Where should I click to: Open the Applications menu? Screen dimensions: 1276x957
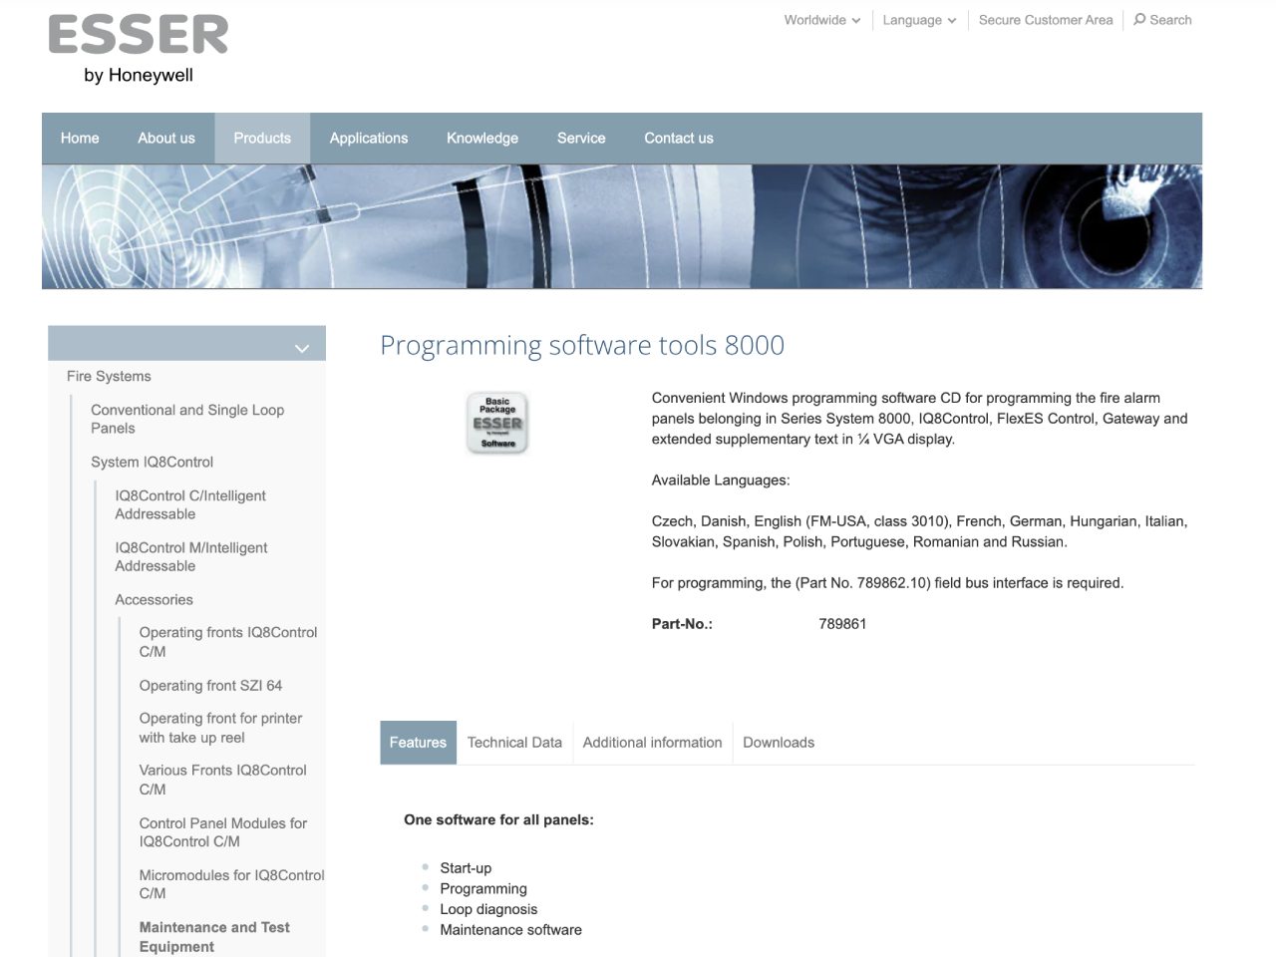click(369, 138)
